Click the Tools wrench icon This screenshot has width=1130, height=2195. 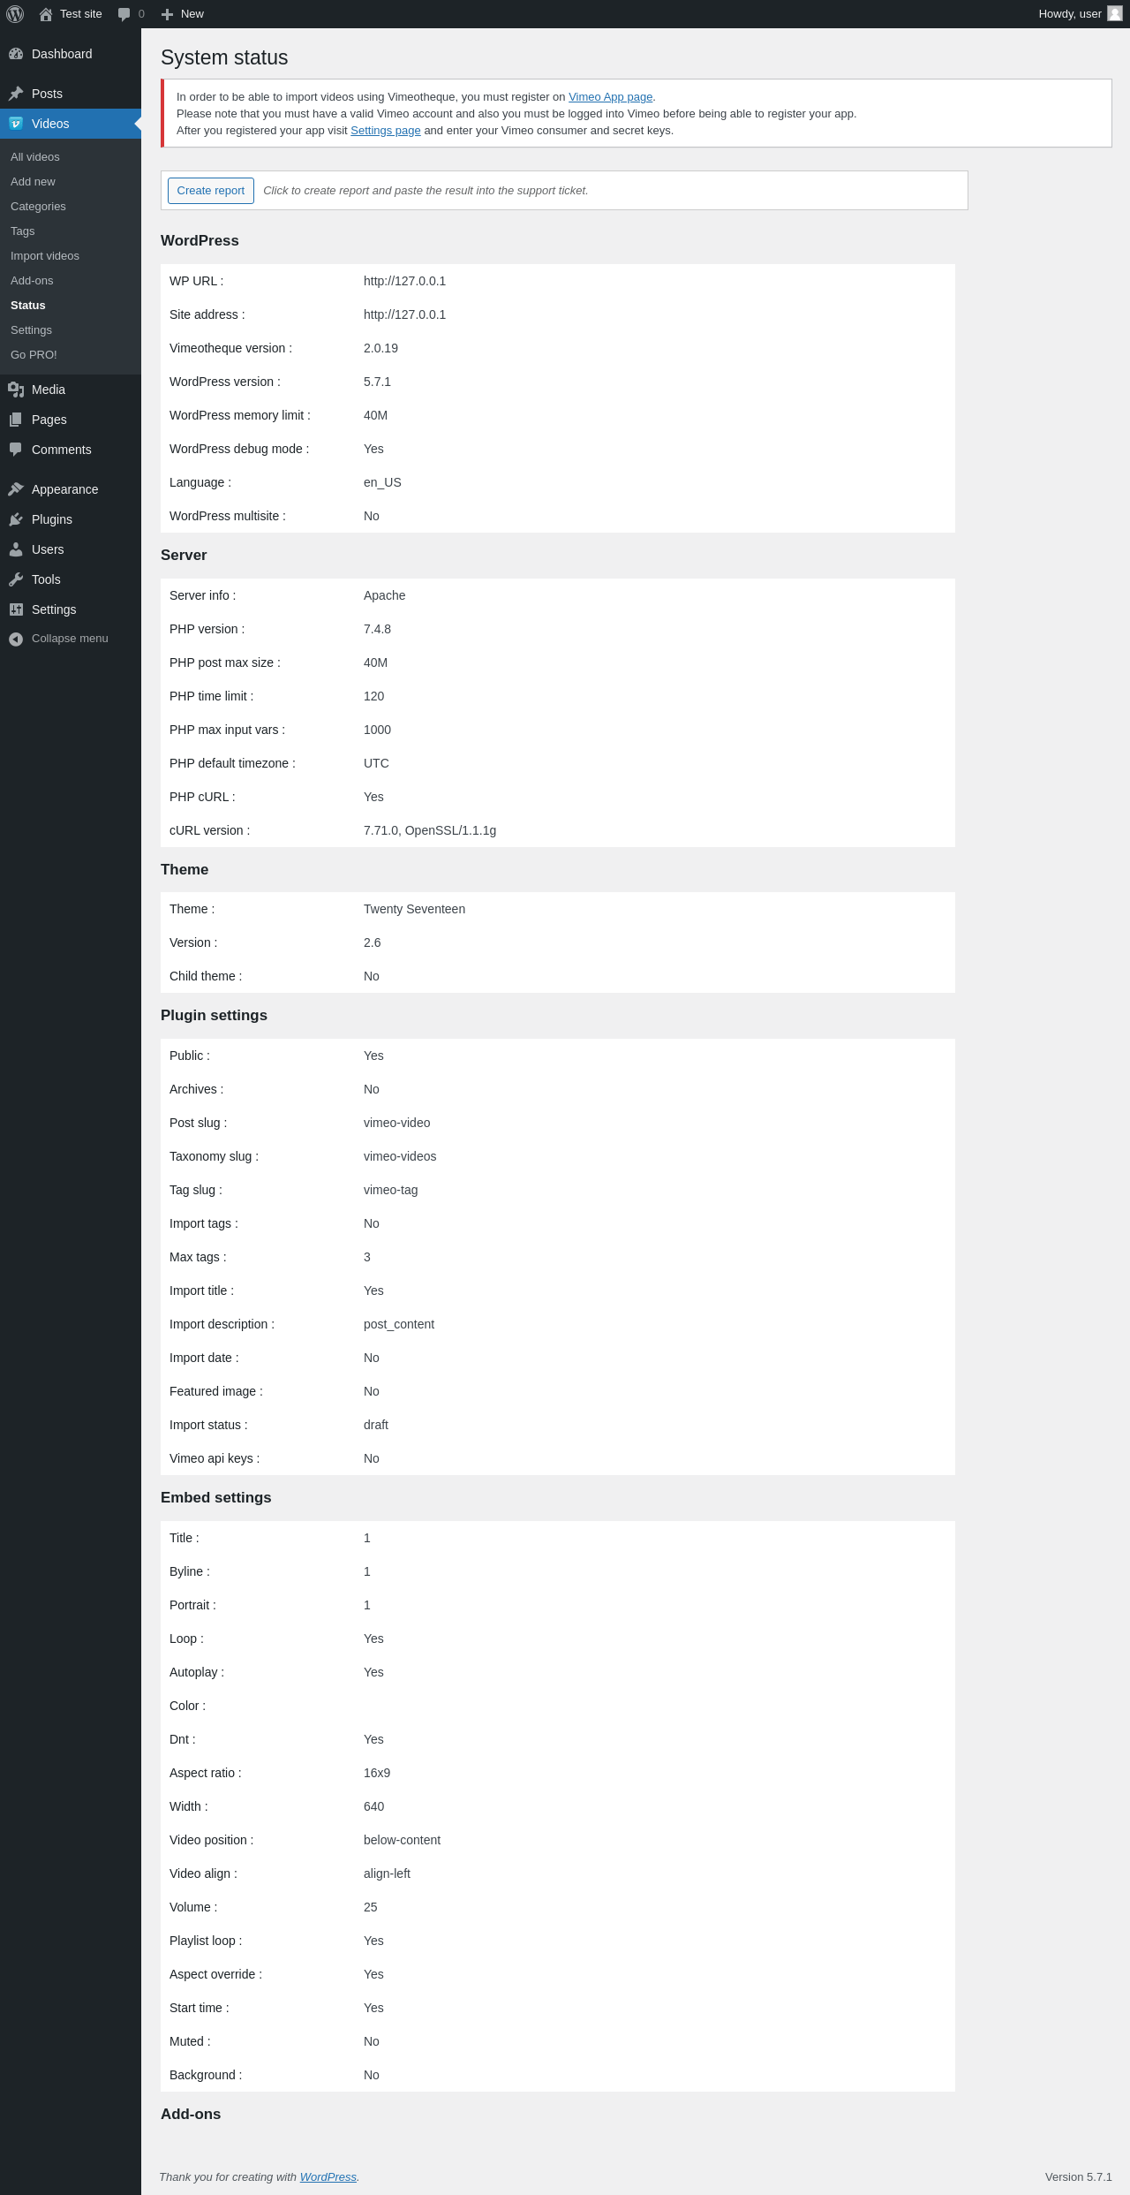pos(16,579)
